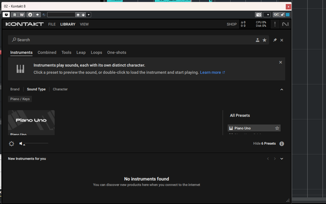
Task: Select the Brand filter
Action: [15, 89]
